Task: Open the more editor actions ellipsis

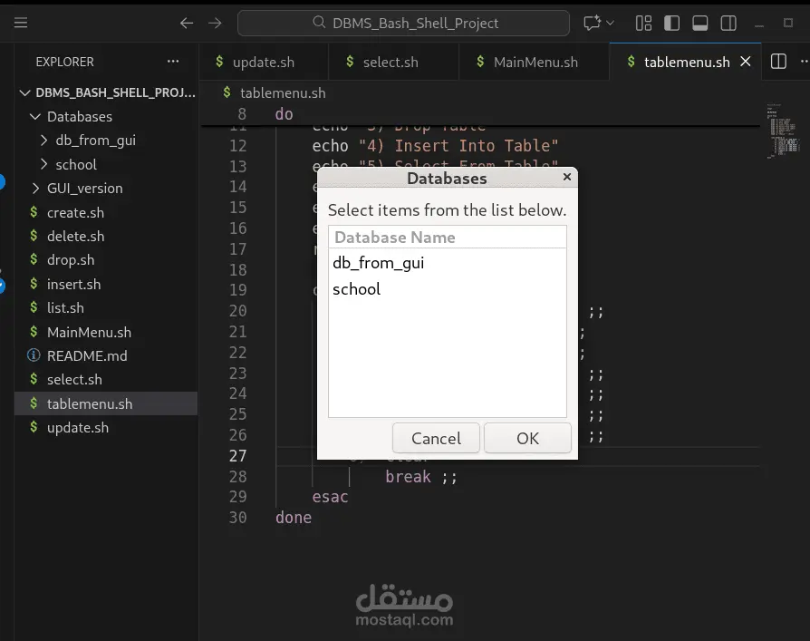Action: point(805,61)
